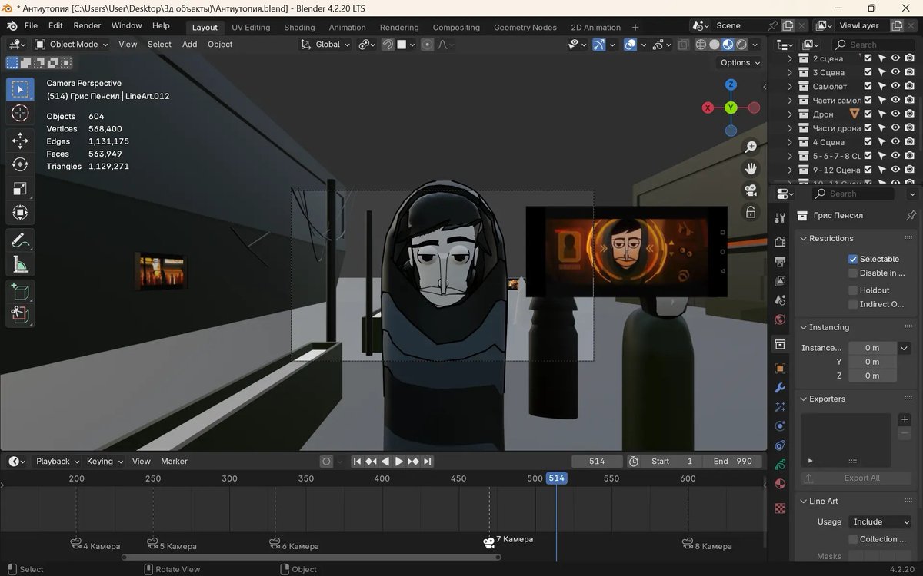Open the Tool properties tab
The image size is (923, 576).
(780, 218)
